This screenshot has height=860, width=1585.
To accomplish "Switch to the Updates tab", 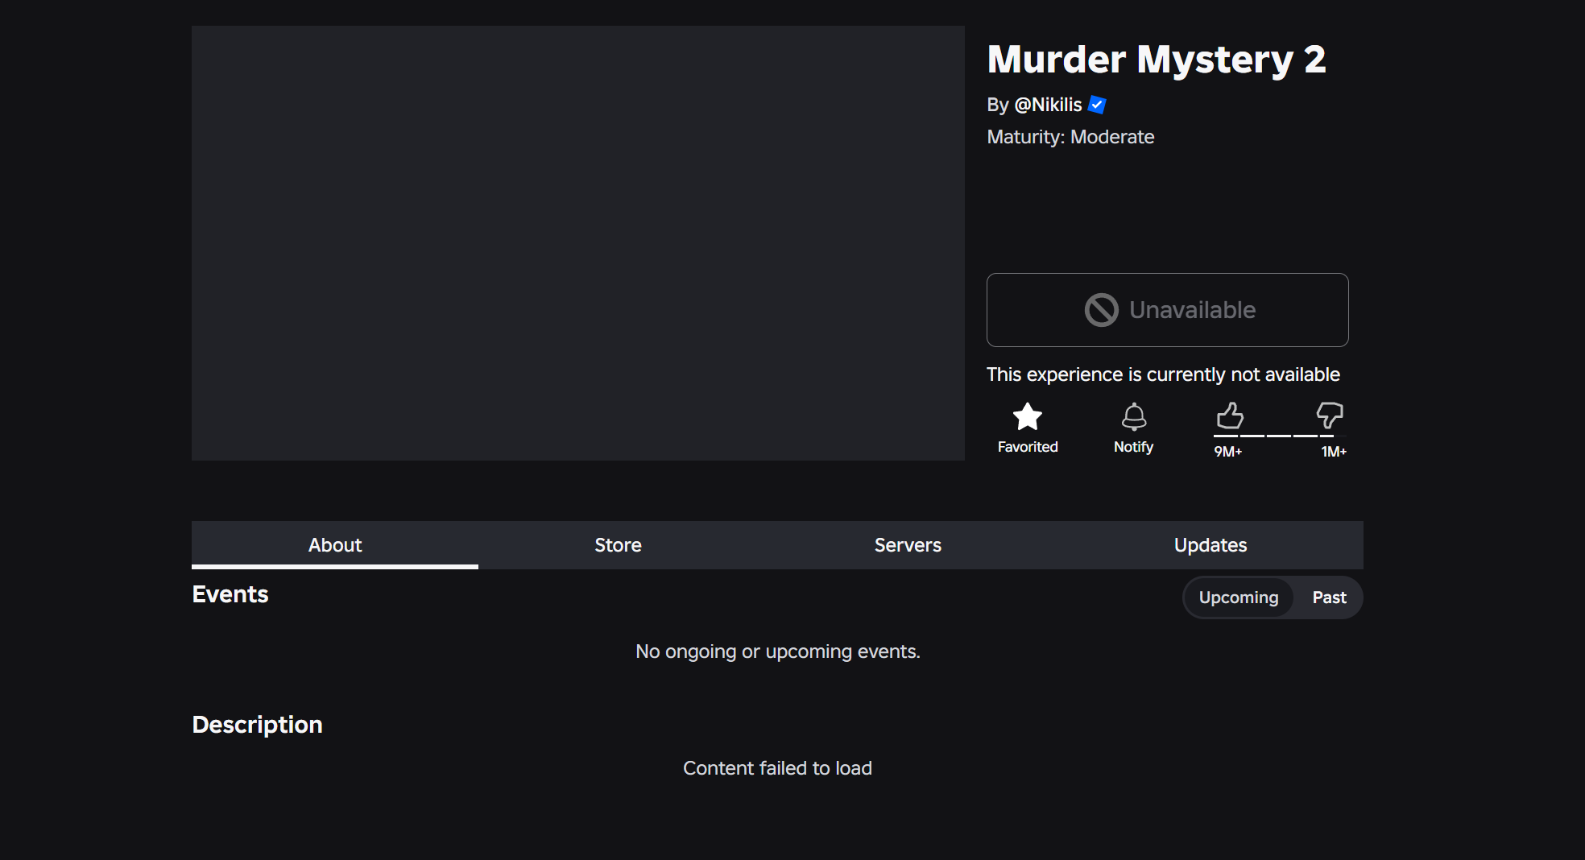I will tap(1210, 545).
